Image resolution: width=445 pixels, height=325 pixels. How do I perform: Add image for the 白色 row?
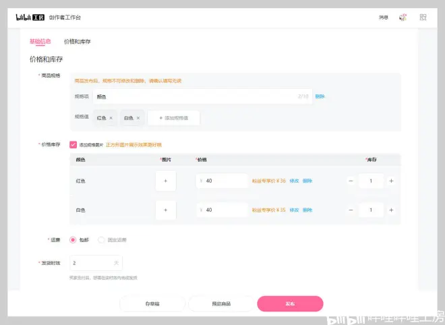(165, 210)
